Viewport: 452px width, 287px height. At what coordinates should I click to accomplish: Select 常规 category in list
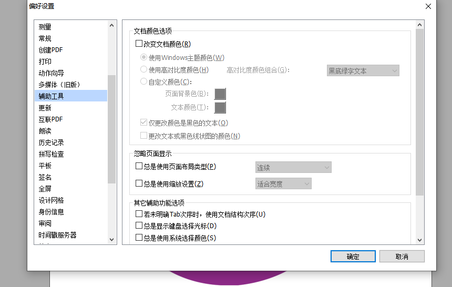[x=71, y=38]
